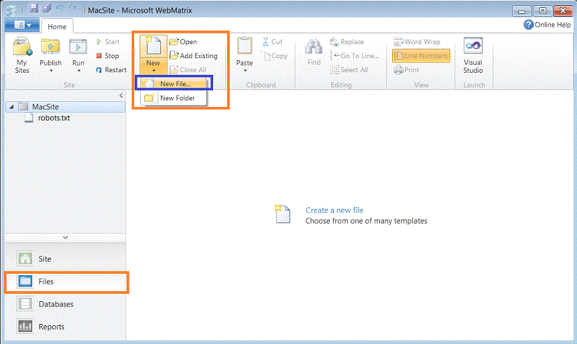The width and height of the screenshot is (577, 344).
Task: Open the Paste dropdown arrow
Action: click(245, 71)
